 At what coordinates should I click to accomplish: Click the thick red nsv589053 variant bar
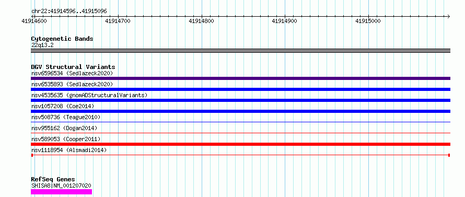(240, 144)
